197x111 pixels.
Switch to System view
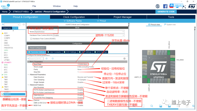(x=170, y=25)
